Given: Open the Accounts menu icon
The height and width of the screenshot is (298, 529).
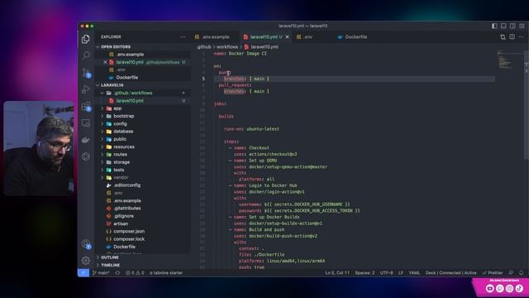Looking at the screenshot, I should tap(86, 243).
